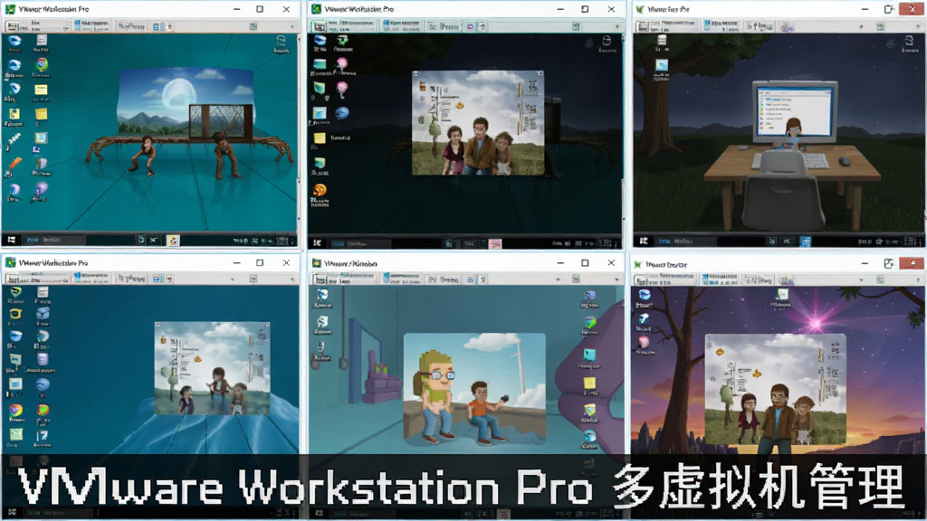Open server document icon on top-right VM desktop
Screen dimensions: 927x521
tap(662, 41)
